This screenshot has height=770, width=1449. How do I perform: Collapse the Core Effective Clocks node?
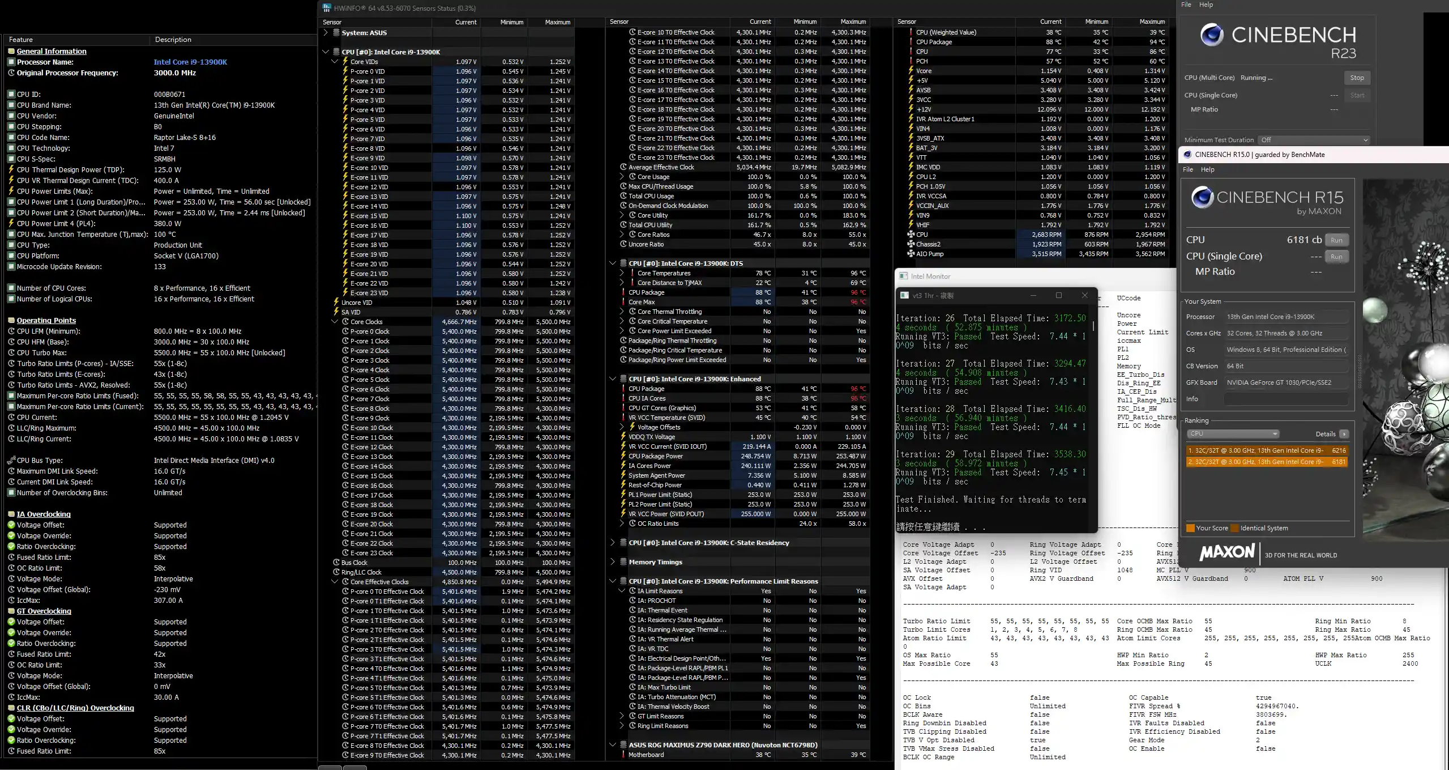335,582
